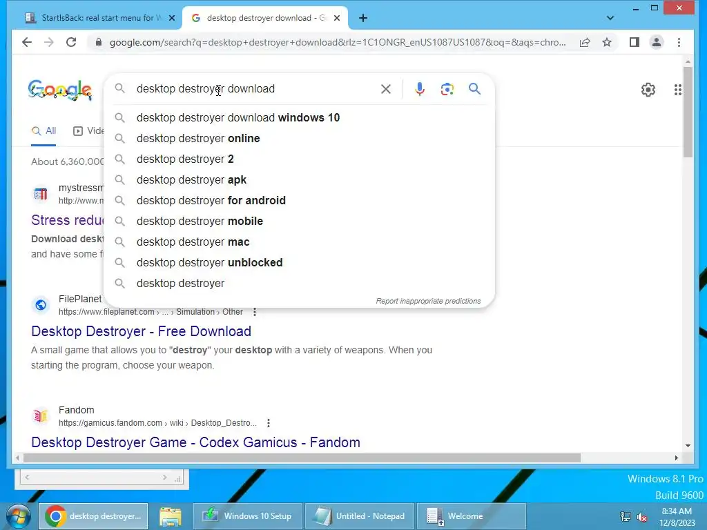Choose suggestion desktop destroyer apk

tap(299, 180)
